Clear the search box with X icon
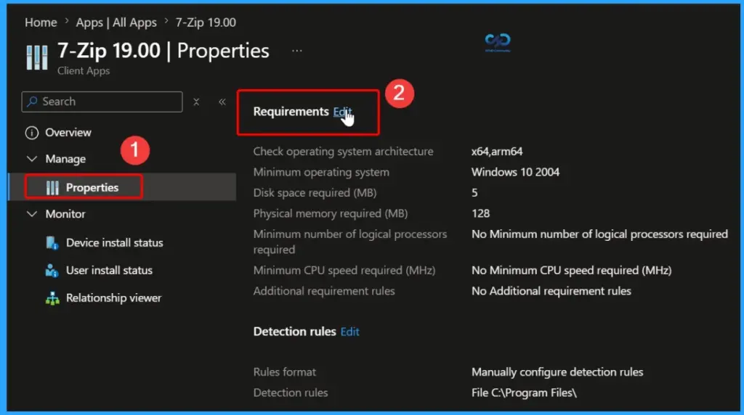Image resolution: width=744 pixels, height=415 pixels. pos(196,102)
